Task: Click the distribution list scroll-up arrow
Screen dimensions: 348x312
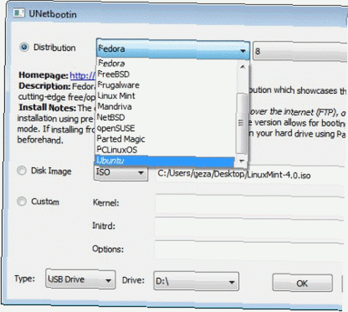Action: point(242,67)
